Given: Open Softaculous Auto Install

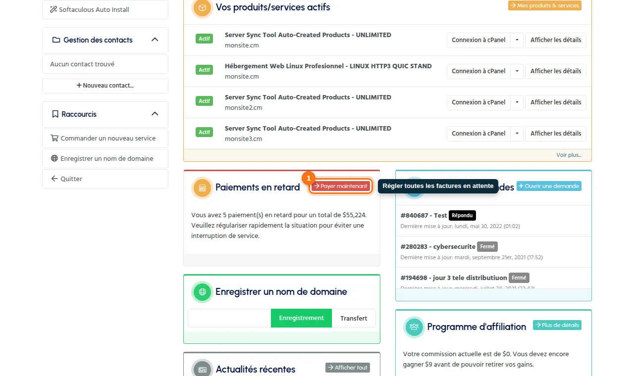Looking at the screenshot, I should point(105,9).
